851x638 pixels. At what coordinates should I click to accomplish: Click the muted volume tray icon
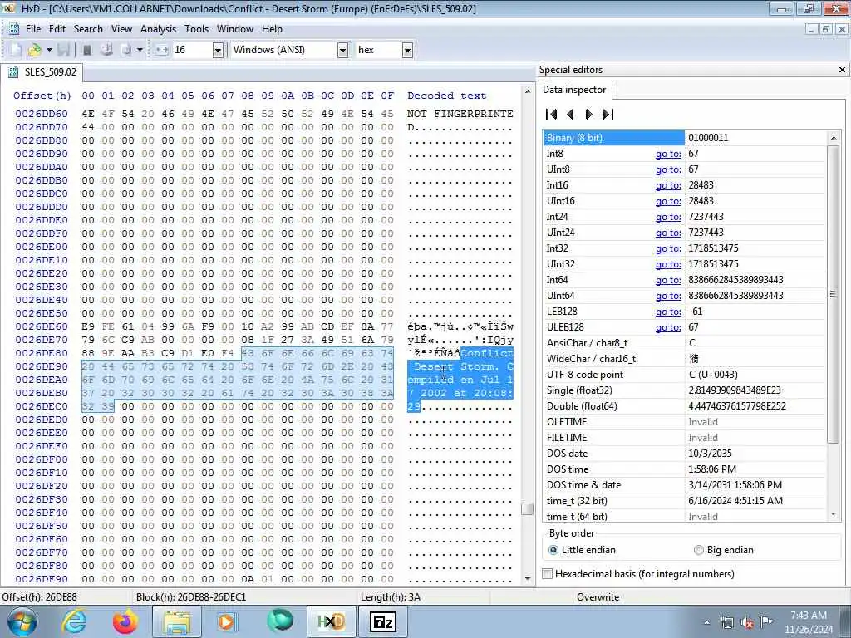[747, 623]
